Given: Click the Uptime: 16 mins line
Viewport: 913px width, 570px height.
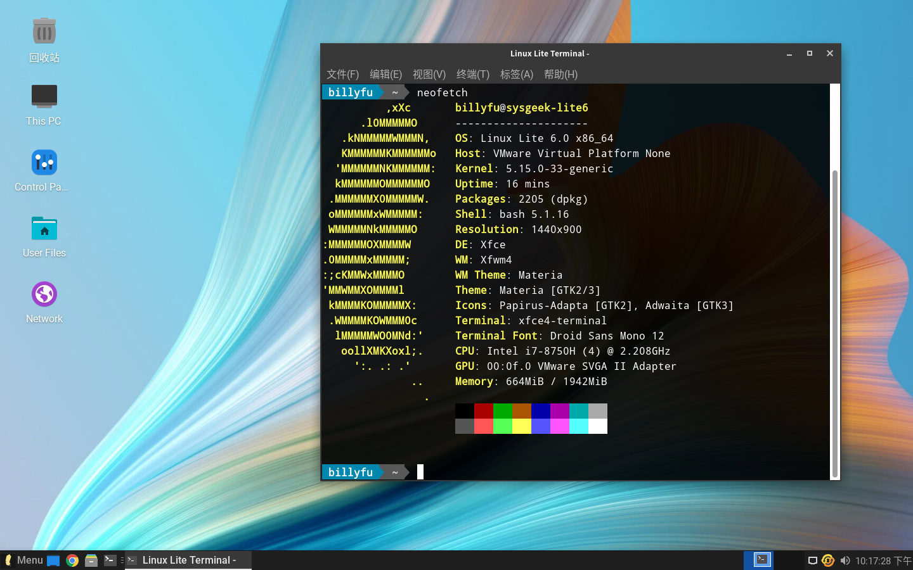Looking at the screenshot, I should coord(502,184).
